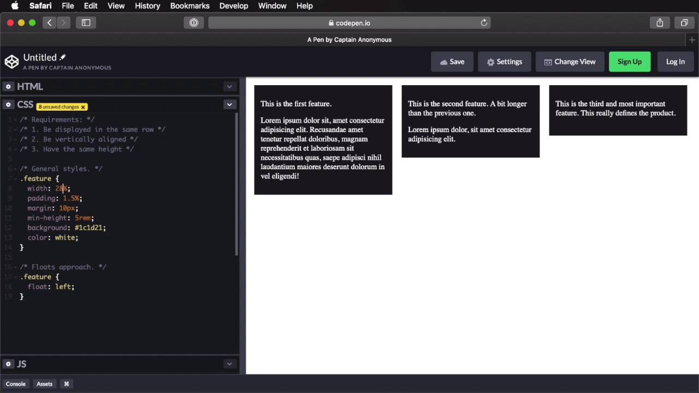This screenshot has width=699, height=393.
Task: Open the Safari application menu
Action: click(40, 5)
